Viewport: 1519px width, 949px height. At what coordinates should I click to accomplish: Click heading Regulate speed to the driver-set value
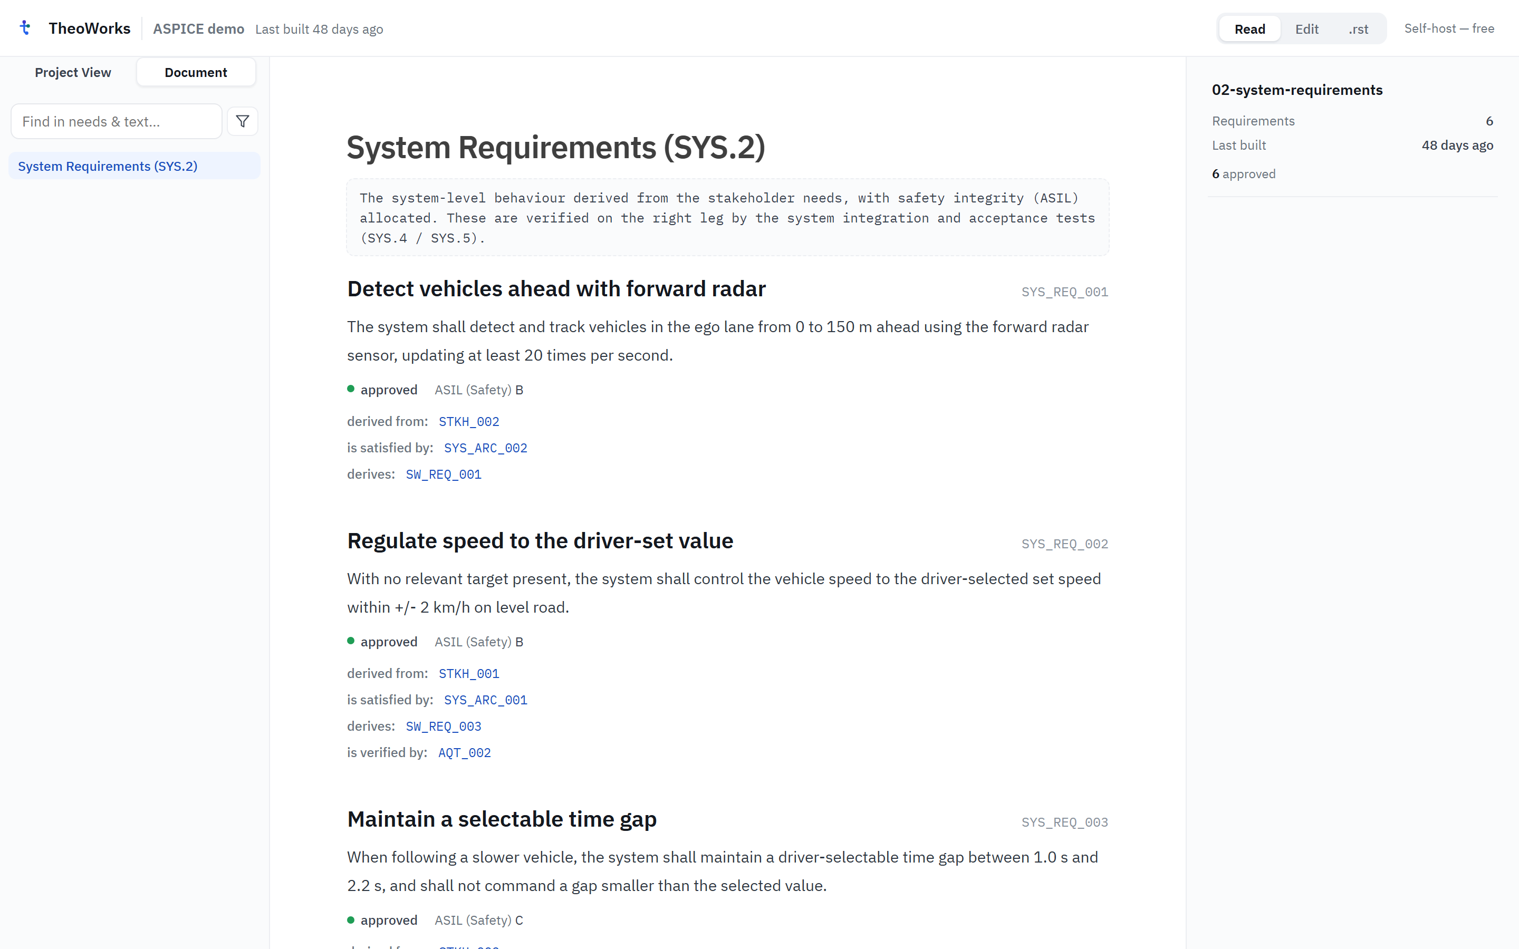point(540,541)
